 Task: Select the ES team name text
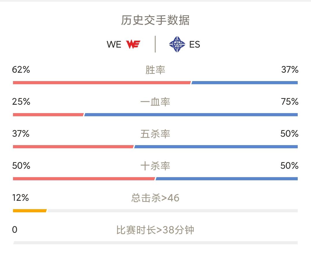click(x=195, y=44)
